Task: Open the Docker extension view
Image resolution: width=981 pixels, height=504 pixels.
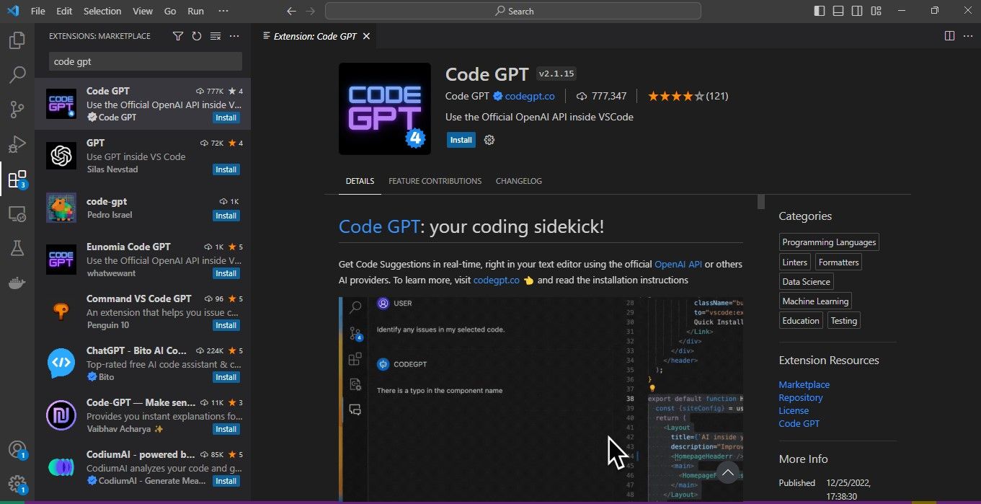Action: point(17,283)
